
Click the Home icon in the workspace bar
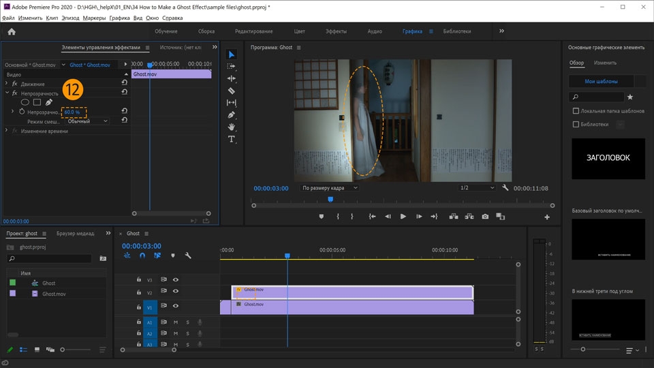coord(12,31)
